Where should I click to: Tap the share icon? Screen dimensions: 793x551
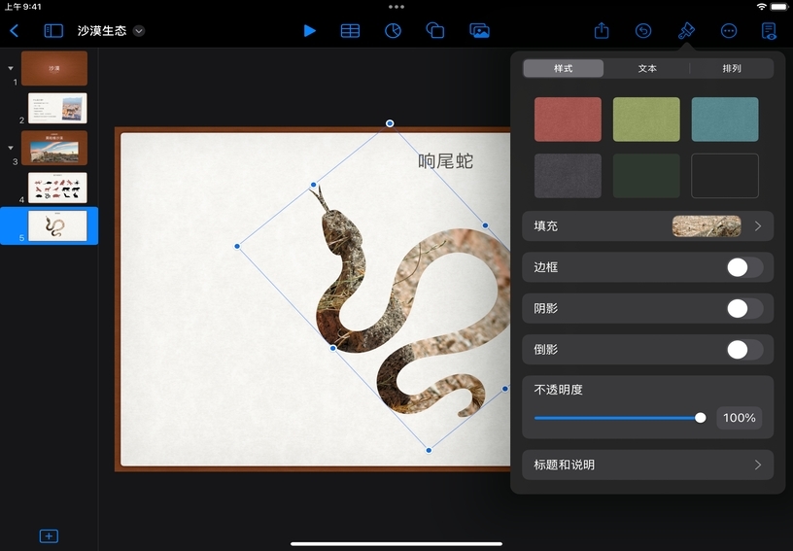coord(602,31)
